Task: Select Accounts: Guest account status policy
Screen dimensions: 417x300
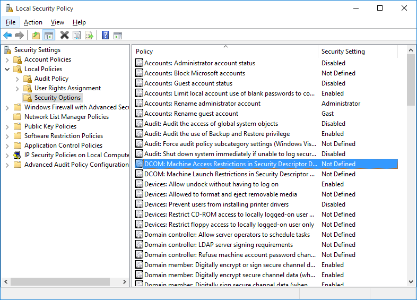Action: 188,83
